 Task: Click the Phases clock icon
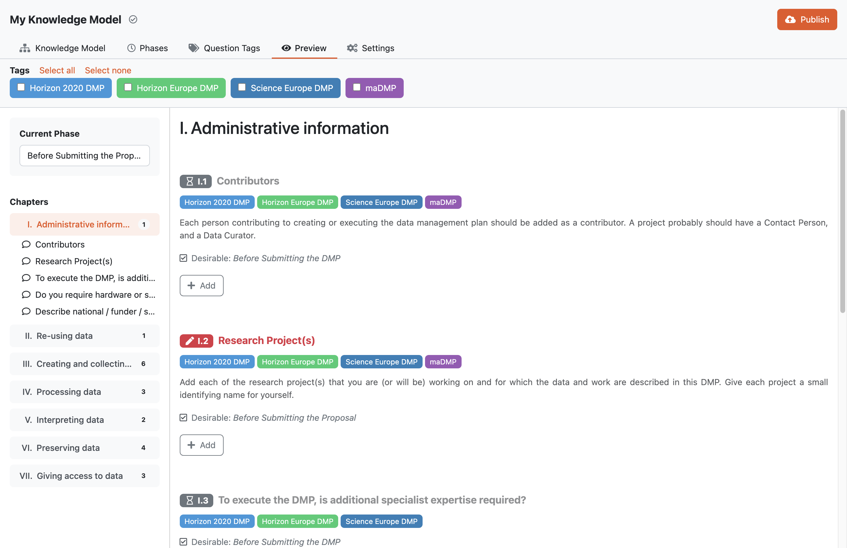(x=131, y=48)
